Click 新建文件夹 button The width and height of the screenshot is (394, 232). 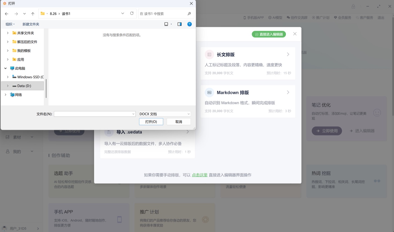pyautogui.click(x=31, y=24)
